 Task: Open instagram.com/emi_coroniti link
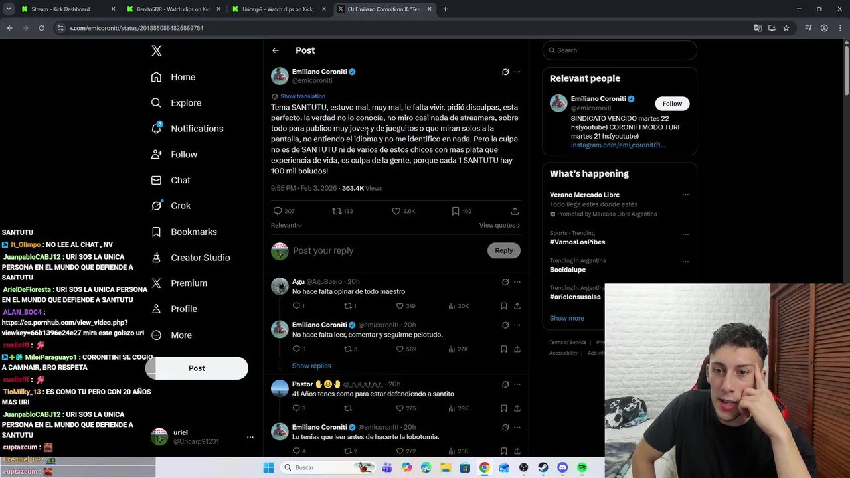pyautogui.click(x=618, y=145)
